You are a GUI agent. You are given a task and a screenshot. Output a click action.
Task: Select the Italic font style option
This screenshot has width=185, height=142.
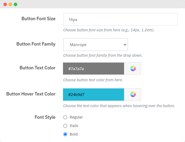click(65, 126)
